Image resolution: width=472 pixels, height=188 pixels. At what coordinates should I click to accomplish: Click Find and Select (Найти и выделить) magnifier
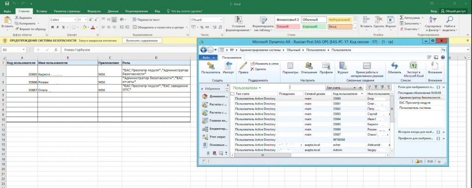coord(449,20)
